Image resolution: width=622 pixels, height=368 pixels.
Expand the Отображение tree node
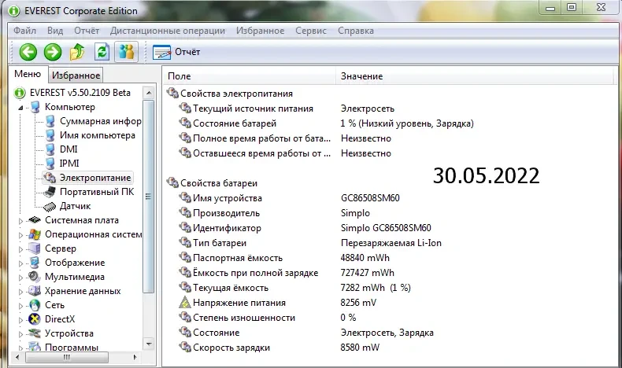(20, 263)
